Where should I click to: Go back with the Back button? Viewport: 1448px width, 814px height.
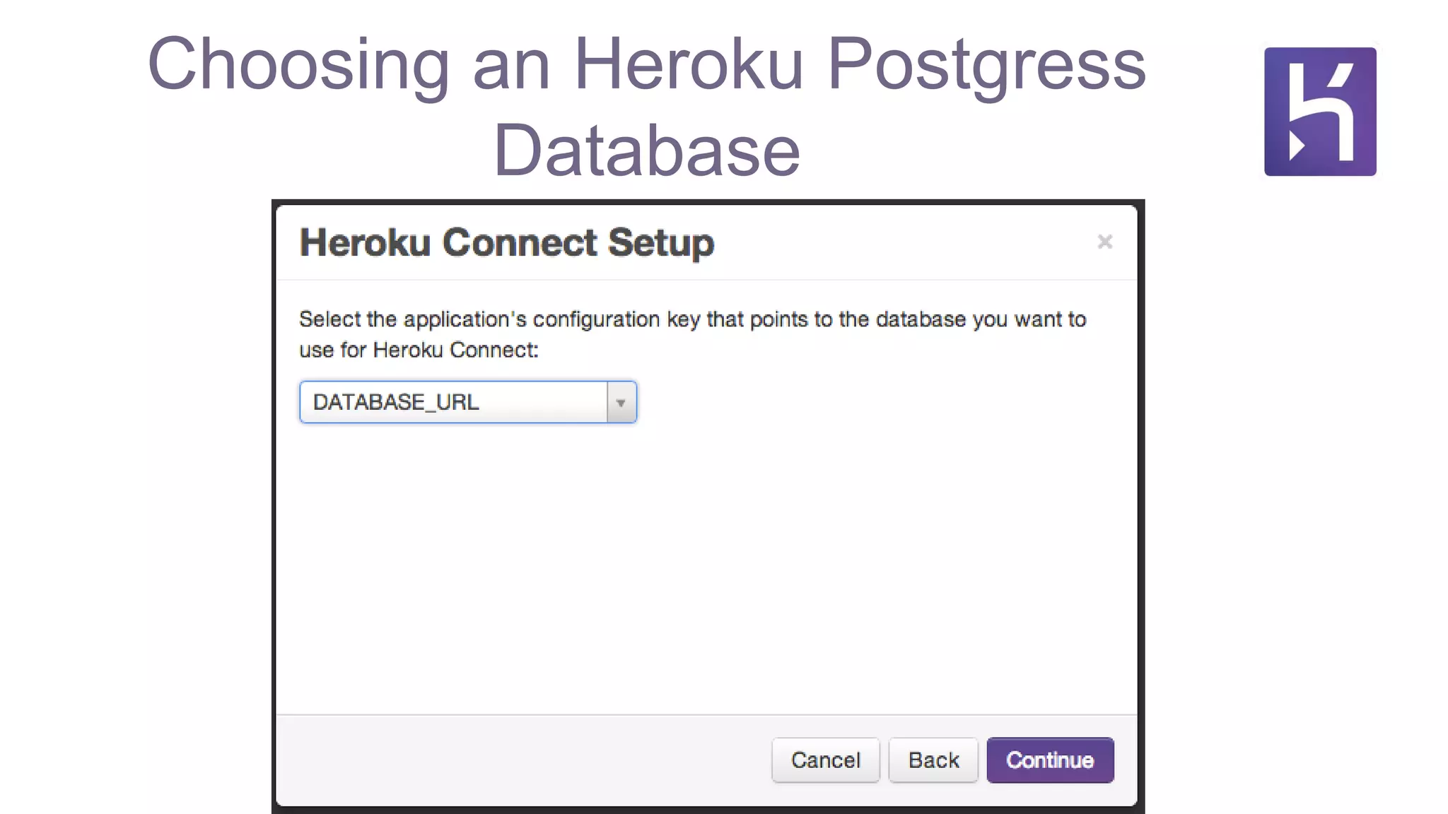click(x=933, y=760)
